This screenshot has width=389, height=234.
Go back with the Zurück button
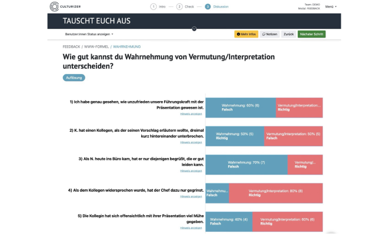288,34
